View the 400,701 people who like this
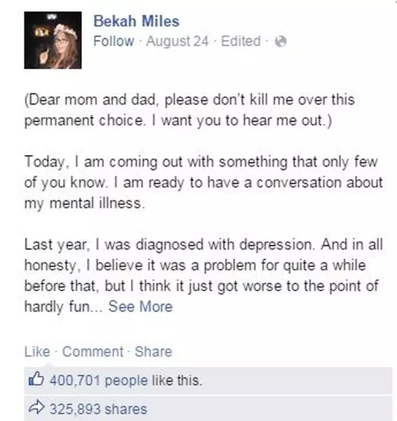This screenshot has height=421, width=397. click(126, 380)
